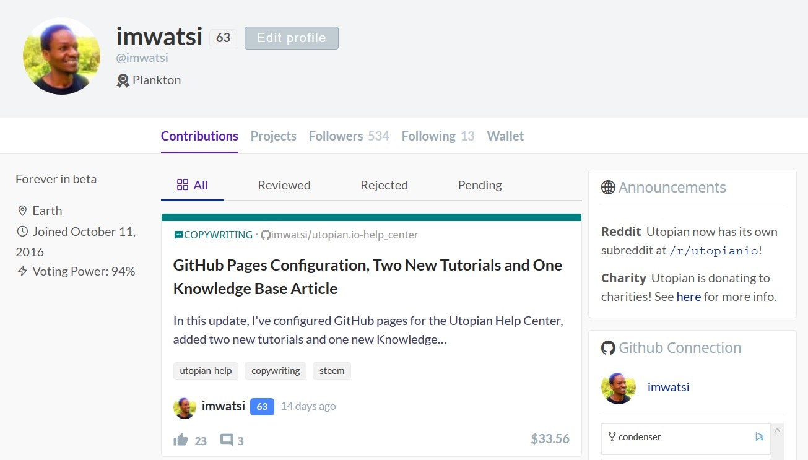Click the GitHub icon before imwatsi/utopian.io-help_center
This screenshot has height=460, width=808.
click(x=266, y=235)
